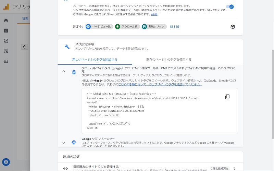
Task: Click the gtag('config' line in code
Action: pyautogui.click(x=110, y=124)
